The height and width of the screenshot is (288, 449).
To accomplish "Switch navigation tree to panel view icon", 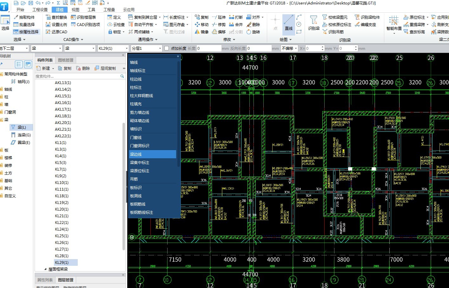I will [x=28, y=64].
